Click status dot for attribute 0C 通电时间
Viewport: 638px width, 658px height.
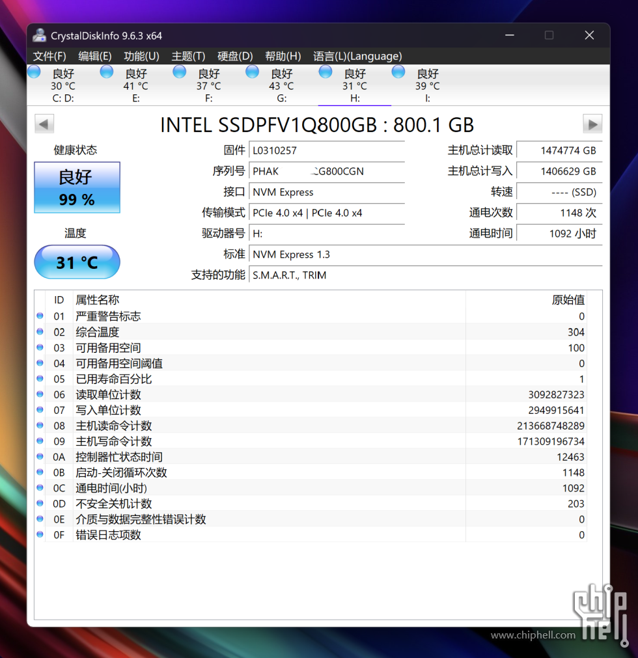tap(40, 487)
